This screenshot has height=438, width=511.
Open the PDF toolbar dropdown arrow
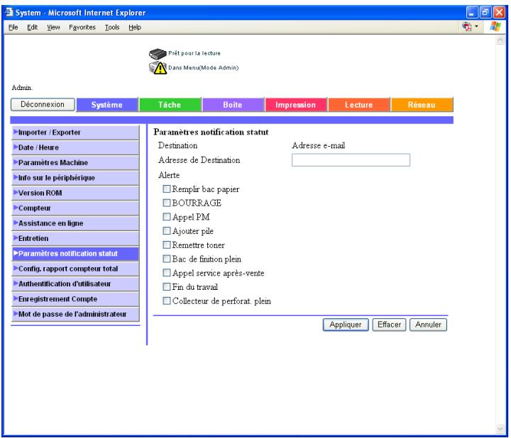pos(477,26)
